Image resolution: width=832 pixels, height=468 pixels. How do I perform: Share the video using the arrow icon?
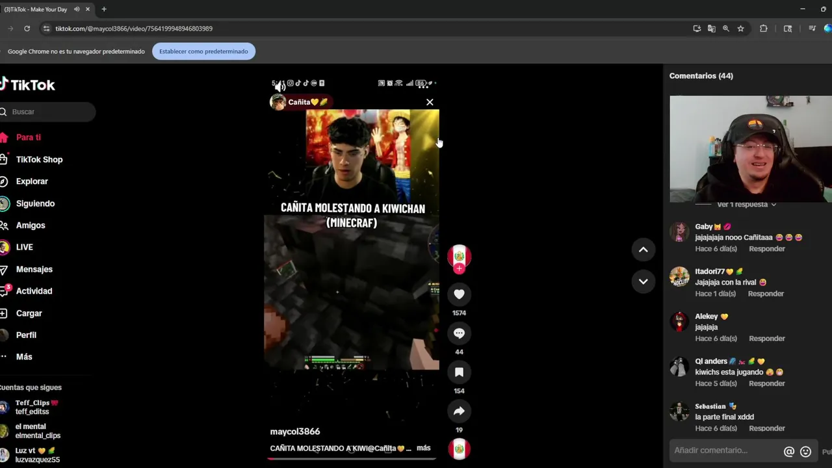point(459,411)
